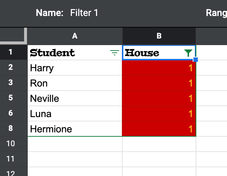Click the blue selection fill handle
Viewport: 227px width, 176px height.
[x=196, y=60]
